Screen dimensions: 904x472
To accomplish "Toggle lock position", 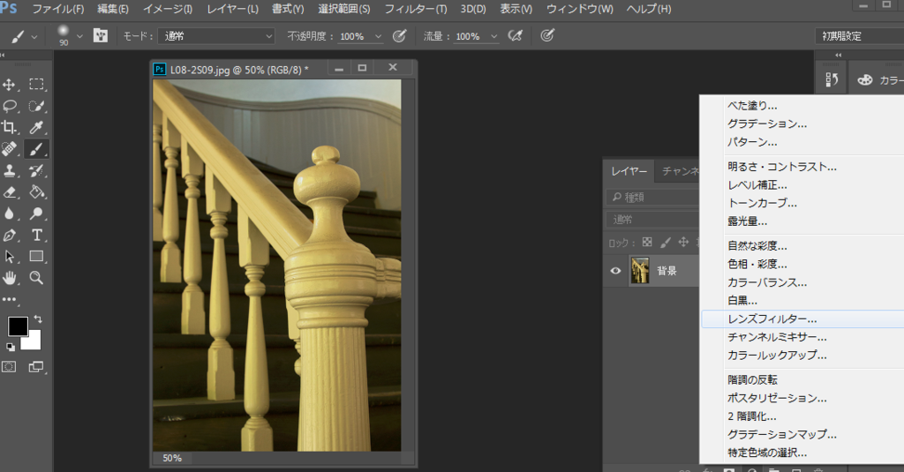I will point(683,242).
